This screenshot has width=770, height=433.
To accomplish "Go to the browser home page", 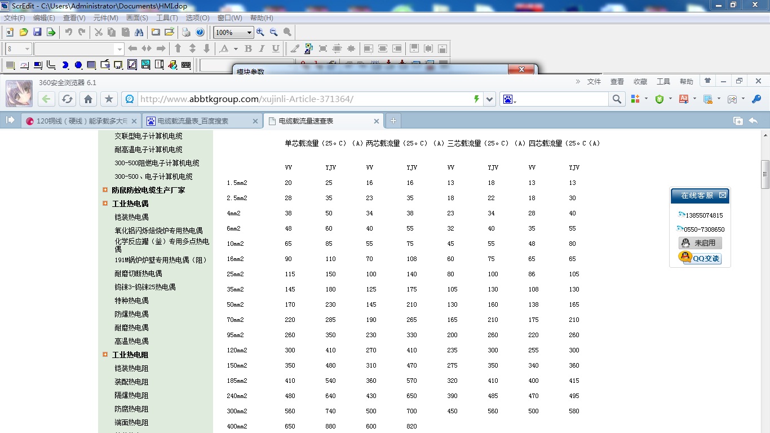I will point(88,99).
